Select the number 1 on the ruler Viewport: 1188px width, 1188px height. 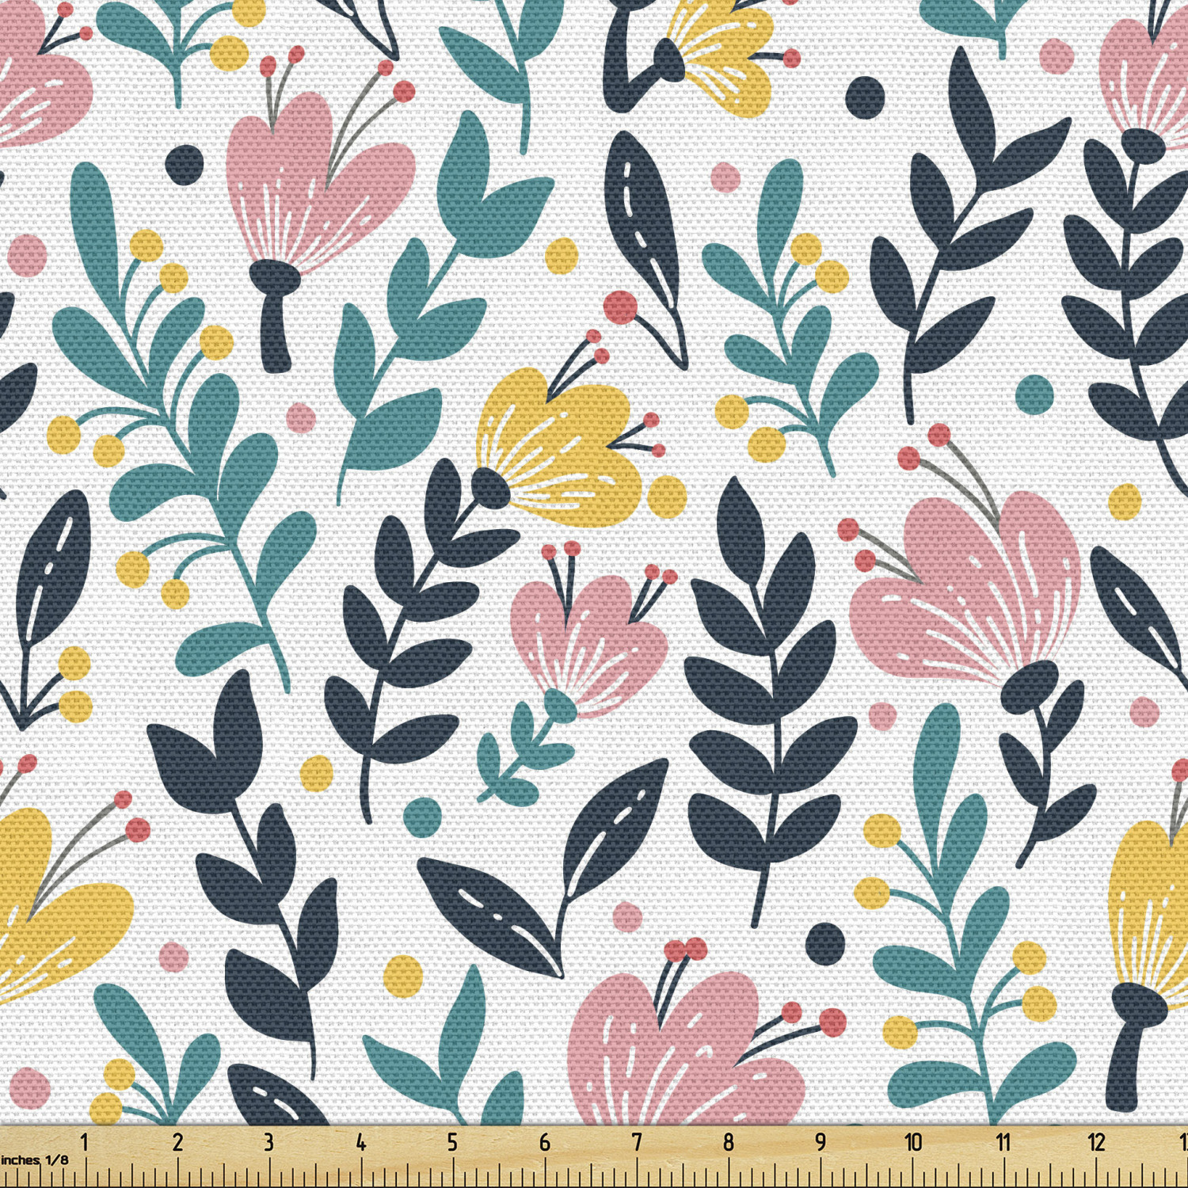(x=84, y=1142)
